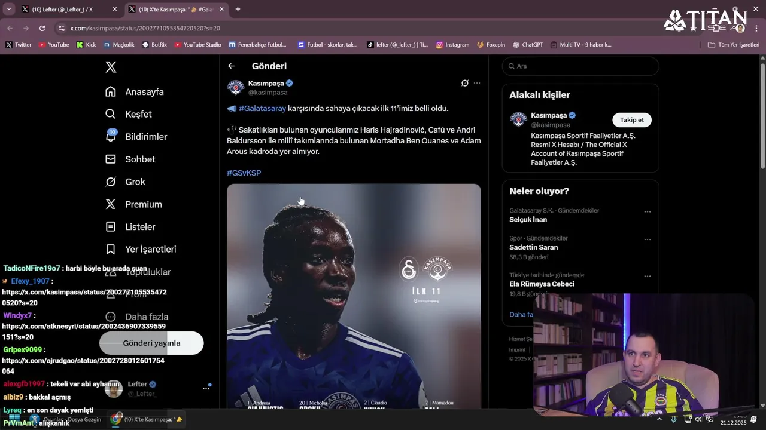This screenshot has height=430, width=766.
Task: Click the site info icon in address bar
Action: point(61,28)
